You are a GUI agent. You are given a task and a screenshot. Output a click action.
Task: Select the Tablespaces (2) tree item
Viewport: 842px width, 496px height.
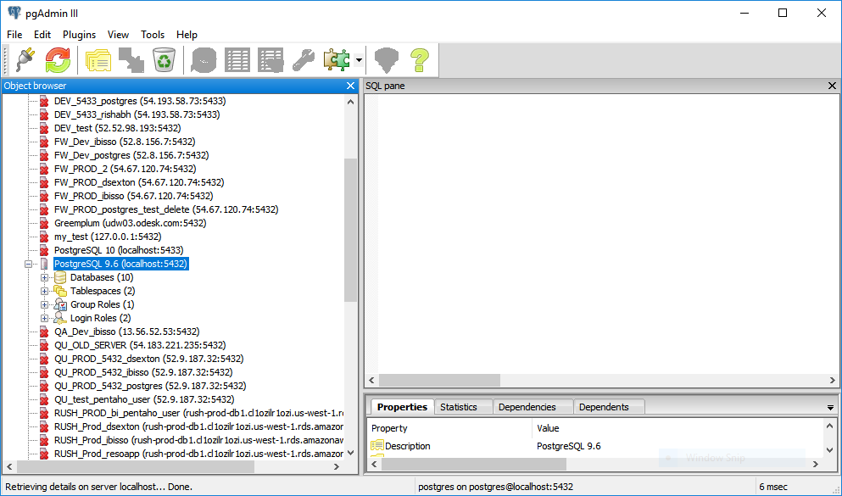tap(102, 291)
